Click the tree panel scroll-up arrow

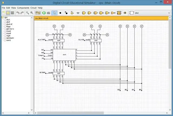coord(32,18)
